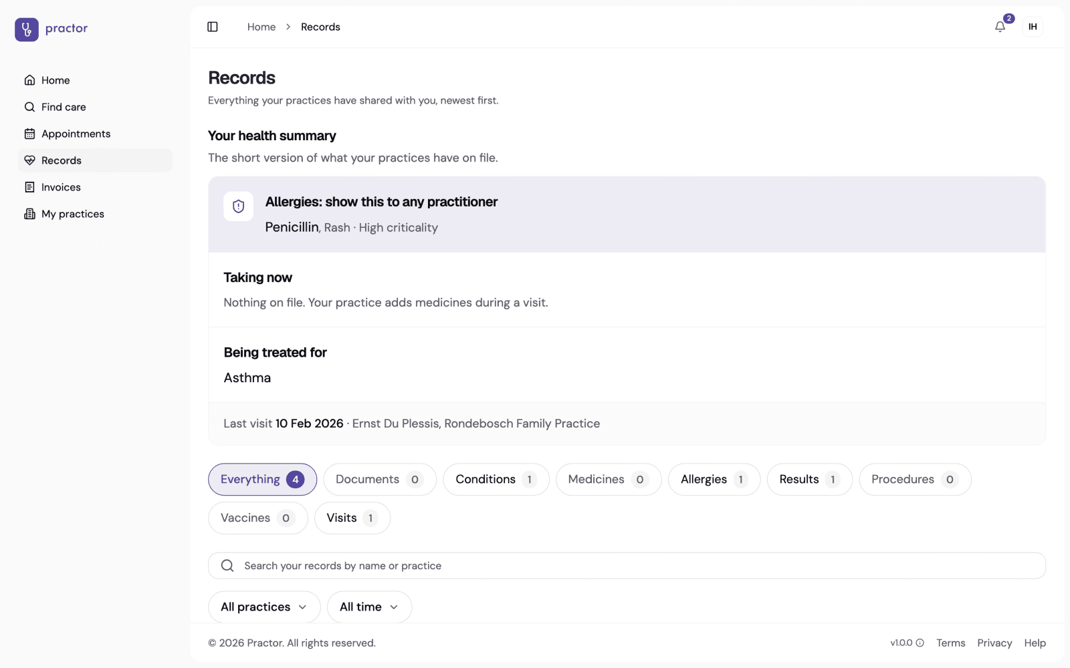Open the All practices dropdown
The width and height of the screenshot is (1070, 668).
[x=264, y=607]
